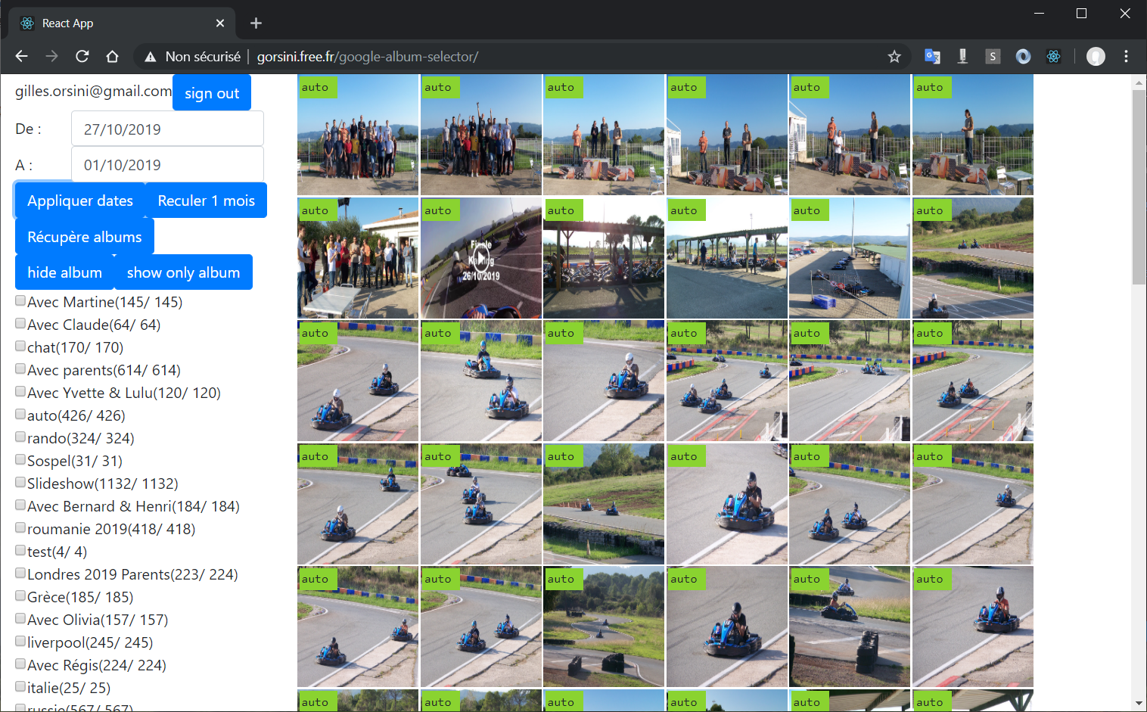
Task: Open the Chrome three-dot menu
Action: (x=1126, y=57)
